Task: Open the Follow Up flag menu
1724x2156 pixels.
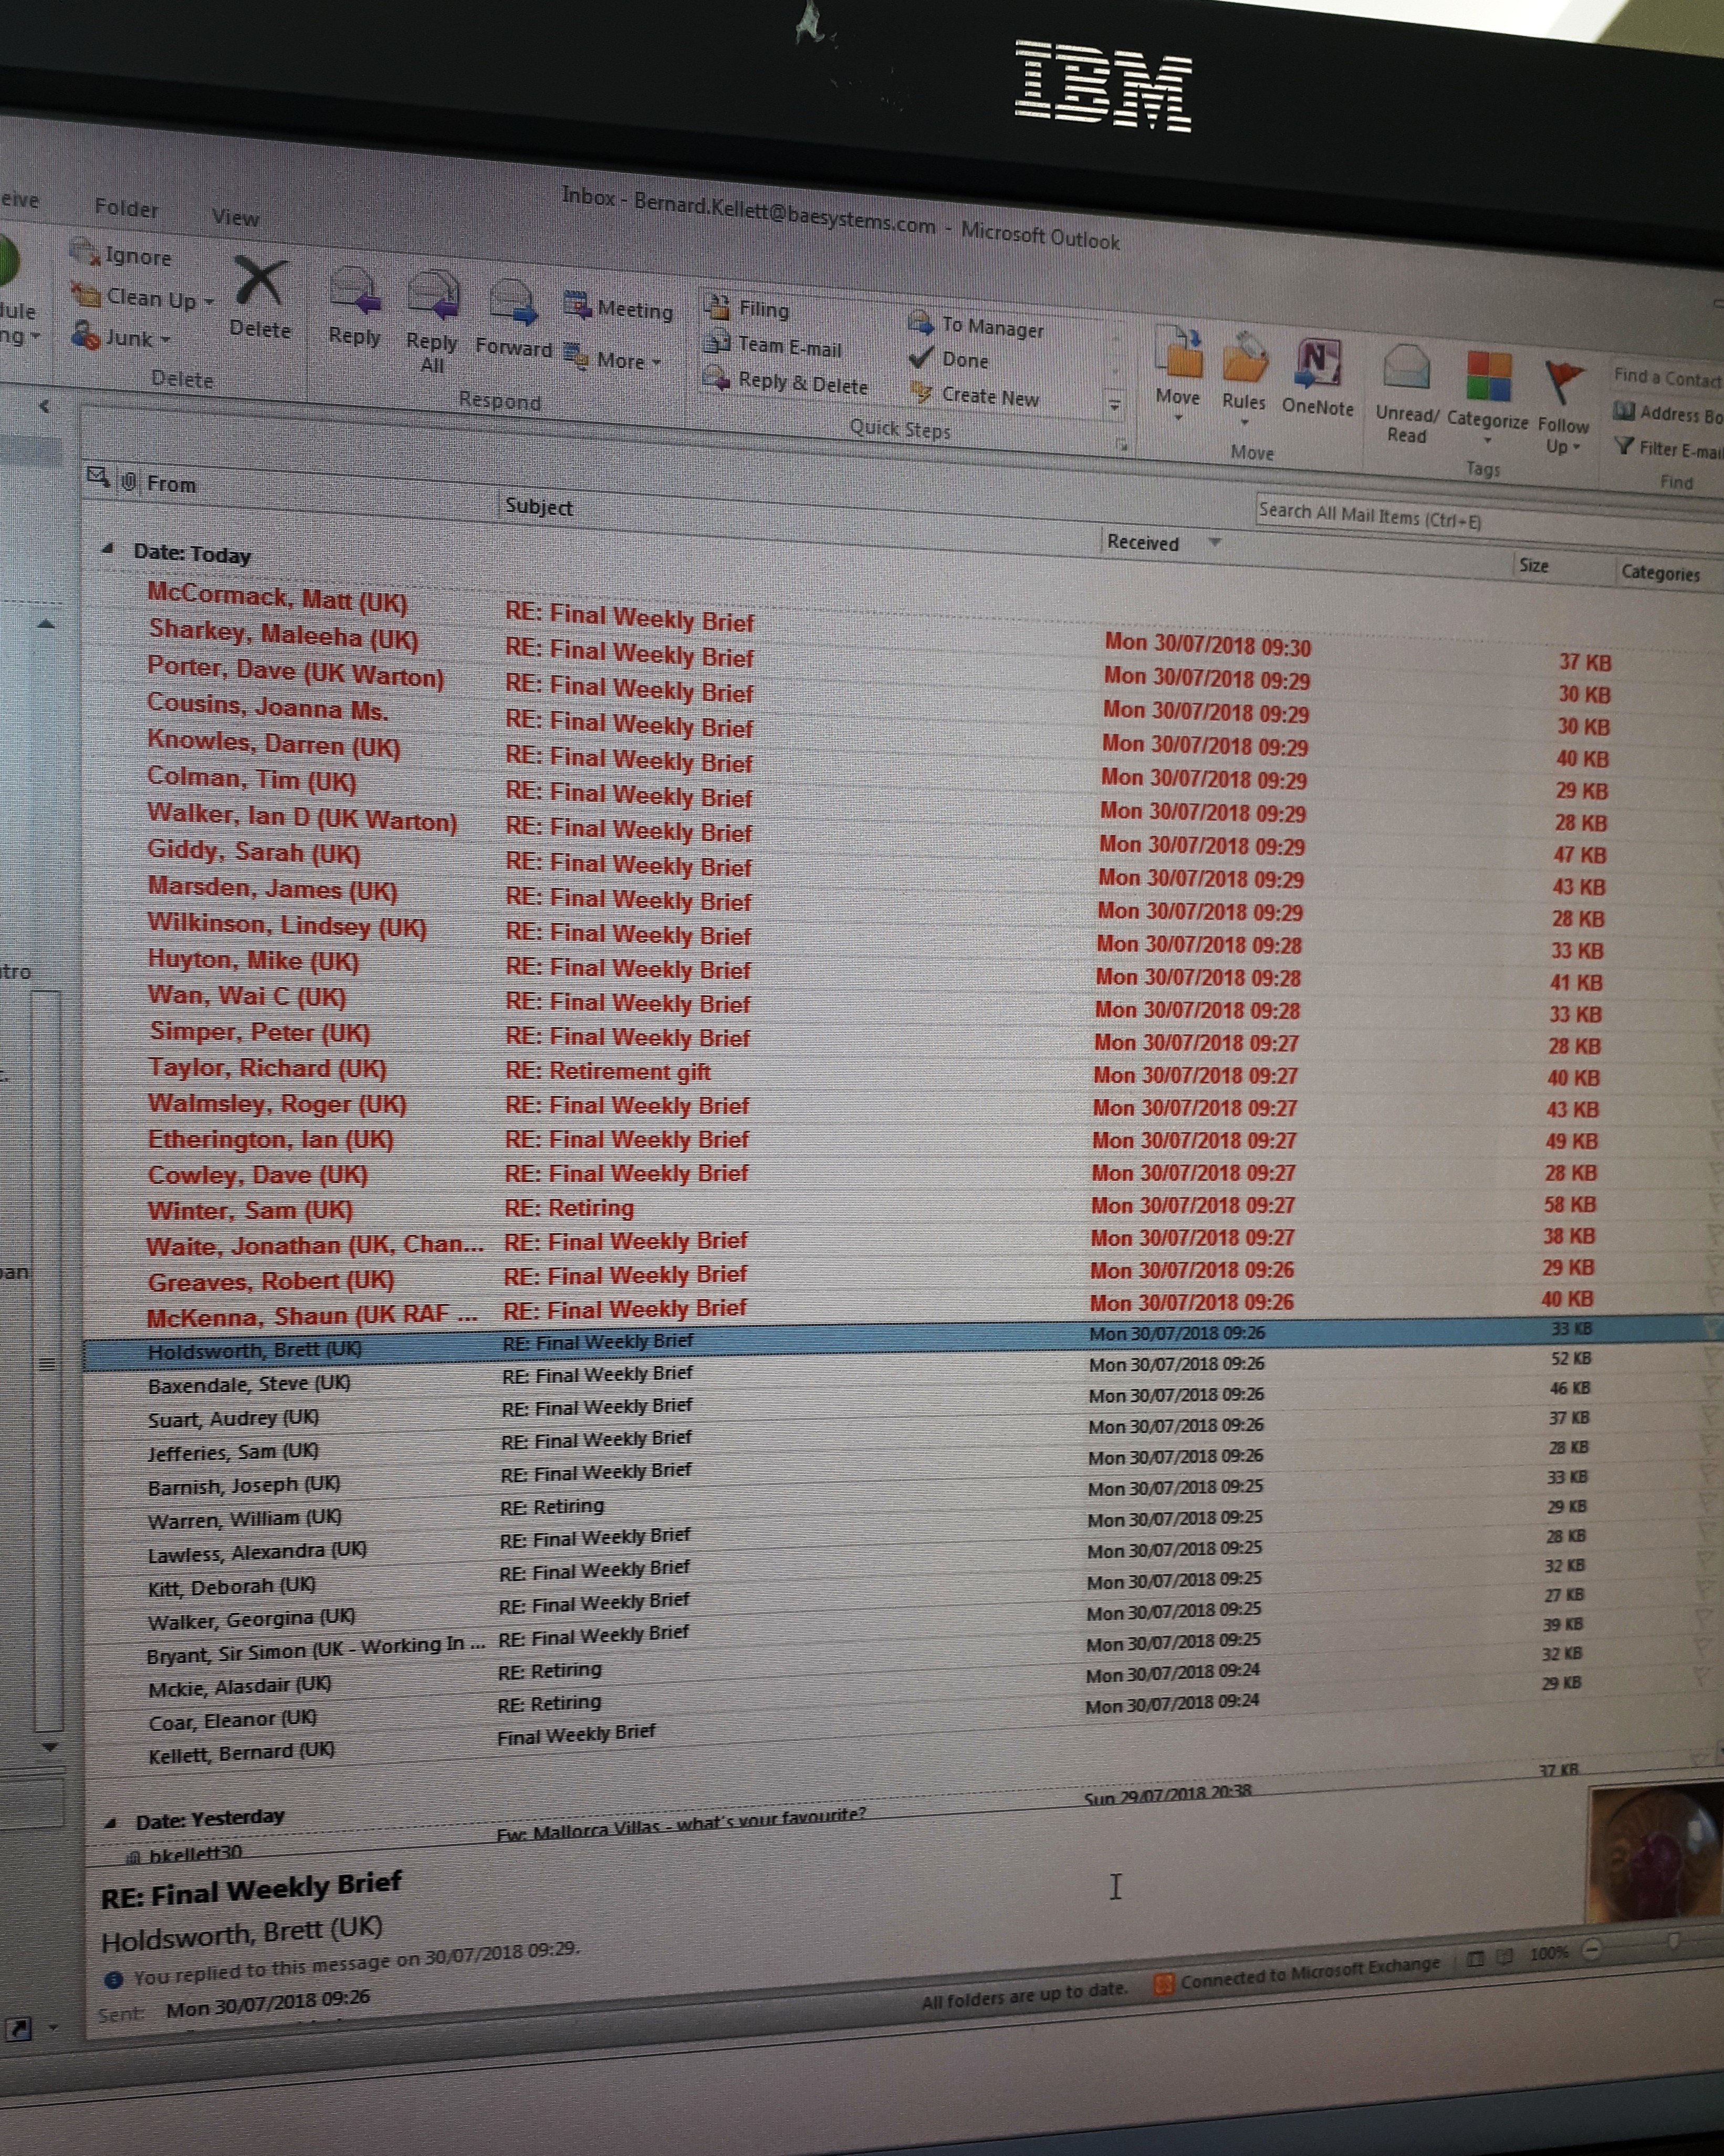Action: click(1563, 407)
